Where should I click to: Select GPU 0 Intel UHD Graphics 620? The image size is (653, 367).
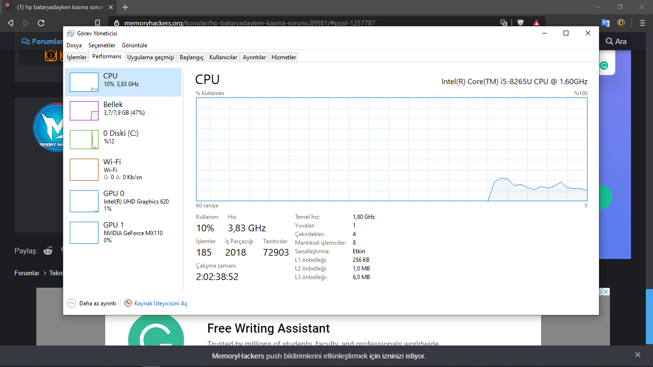point(123,201)
